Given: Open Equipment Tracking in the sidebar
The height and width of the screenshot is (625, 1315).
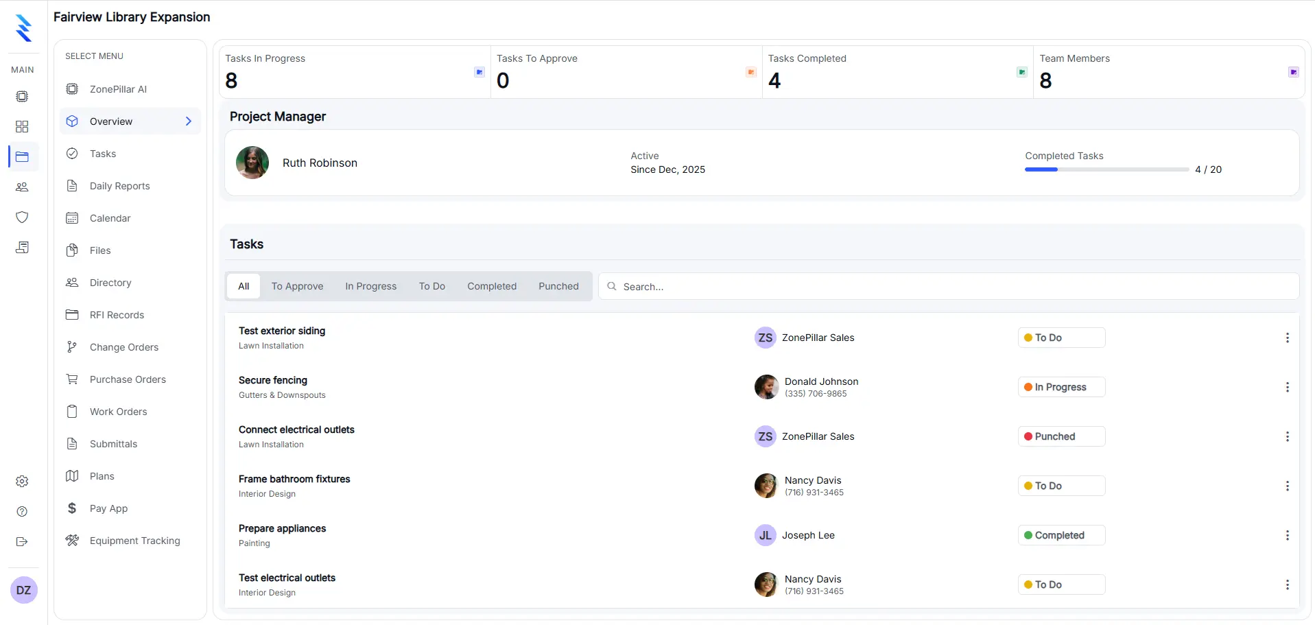Looking at the screenshot, I should click(134, 541).
